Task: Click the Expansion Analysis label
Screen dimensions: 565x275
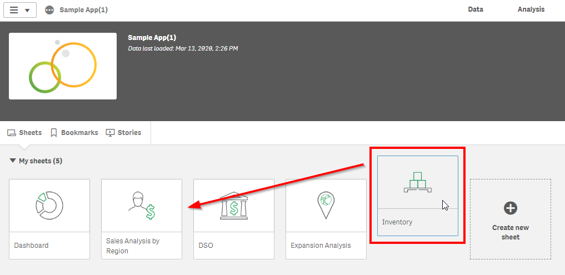Action: 321,246
